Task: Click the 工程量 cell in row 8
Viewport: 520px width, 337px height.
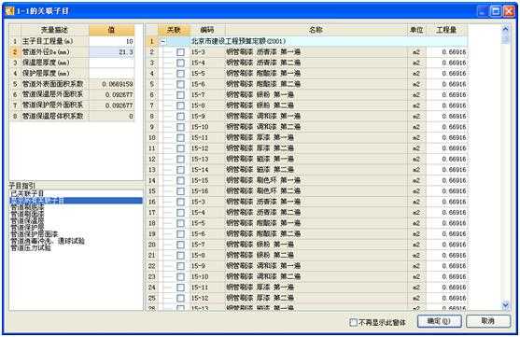Action: point(446,116)
